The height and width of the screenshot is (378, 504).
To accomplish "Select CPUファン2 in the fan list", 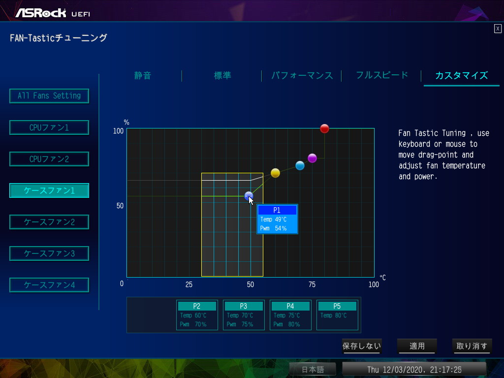I will click(49, 159).
